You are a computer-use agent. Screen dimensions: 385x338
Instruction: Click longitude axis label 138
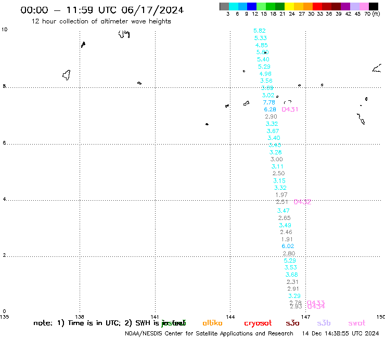tap(80, 317)
